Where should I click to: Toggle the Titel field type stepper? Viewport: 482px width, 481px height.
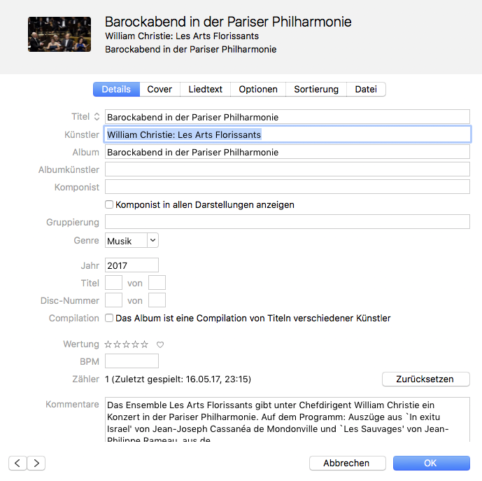pos(97,117)
